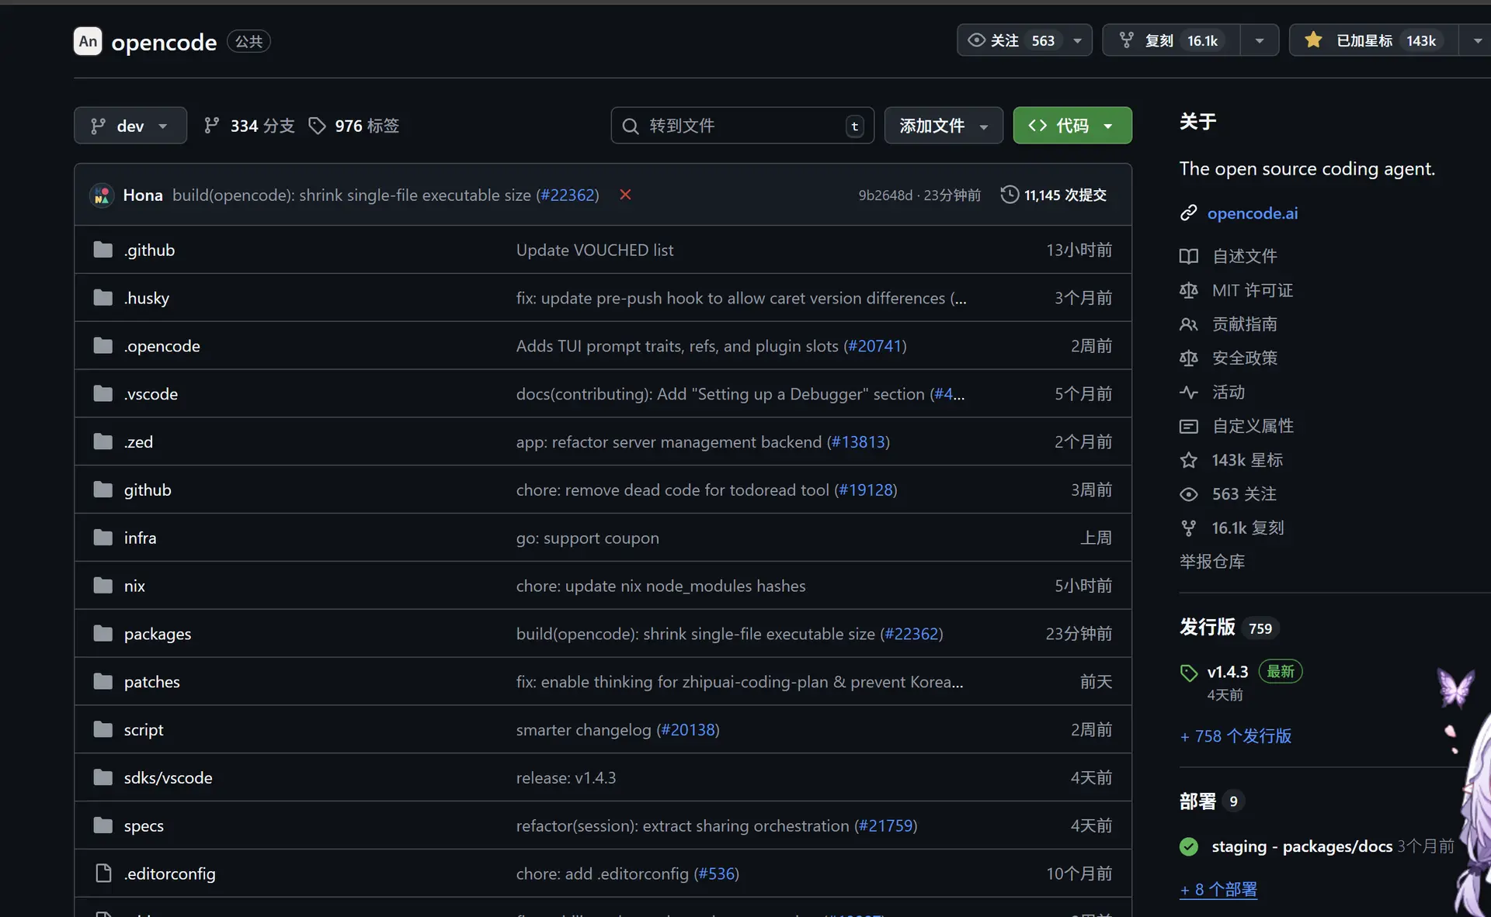Click the nix folder icon
Screen dimensions: 1491x917
tap(103, 586)
